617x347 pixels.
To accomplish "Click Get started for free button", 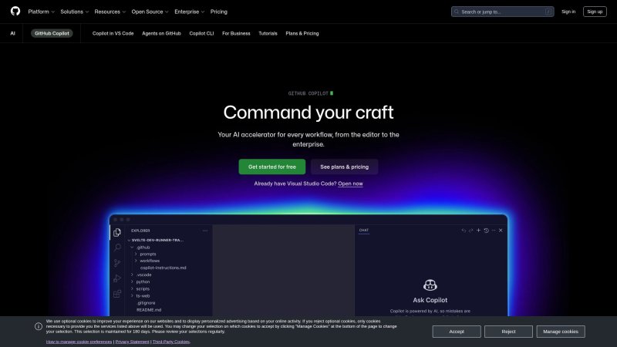I will (x=272, y=167).
